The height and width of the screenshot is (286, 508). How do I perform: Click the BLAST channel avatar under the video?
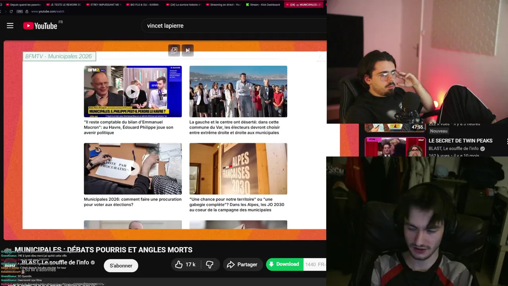coord(10,265)
